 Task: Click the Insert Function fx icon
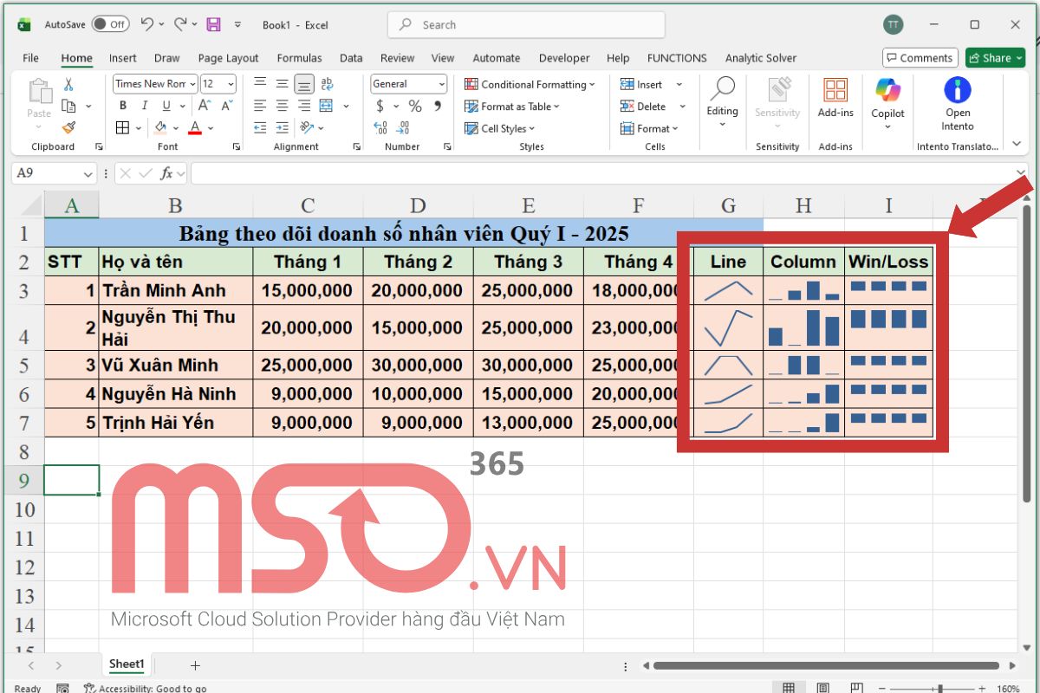[x=166, y=173]
